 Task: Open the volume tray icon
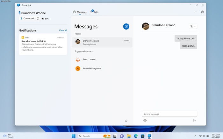point(204,136)
